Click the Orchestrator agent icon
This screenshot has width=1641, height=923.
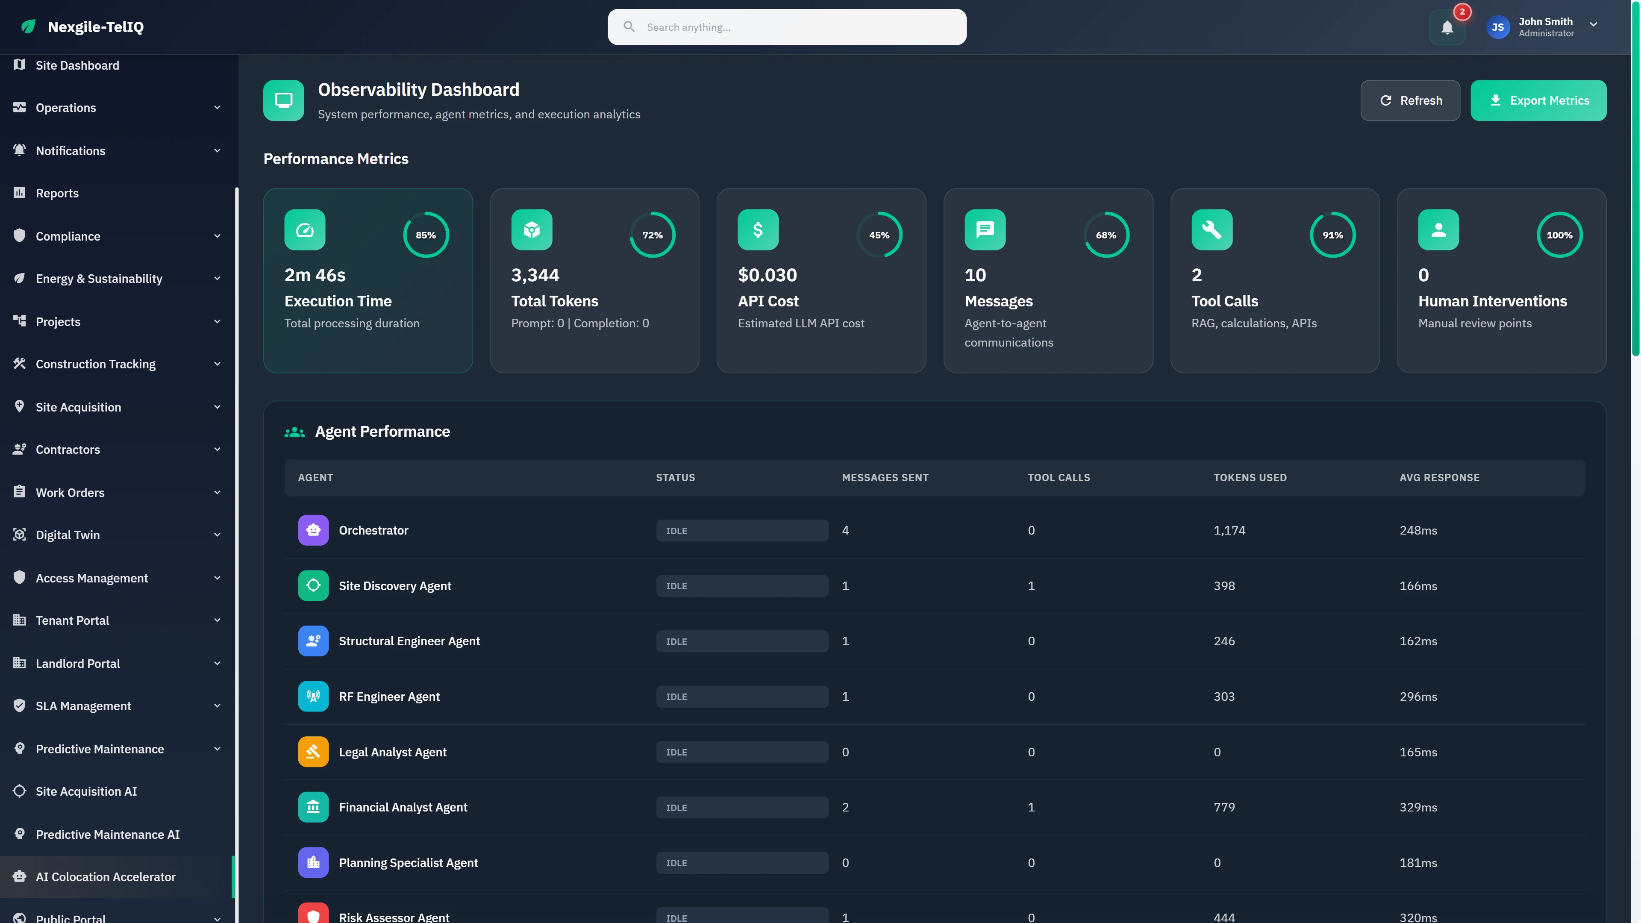click(x=313, y=530)
